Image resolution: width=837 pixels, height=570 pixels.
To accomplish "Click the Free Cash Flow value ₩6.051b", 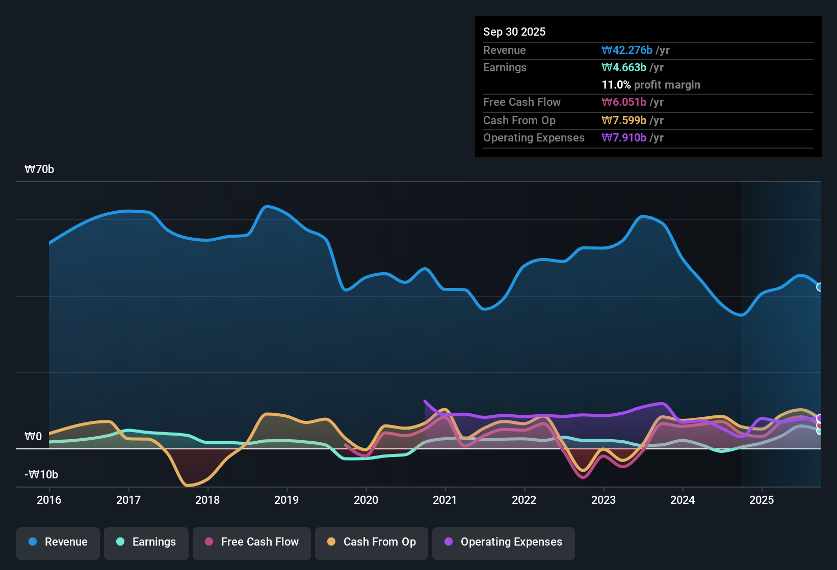I will (624, 102).
